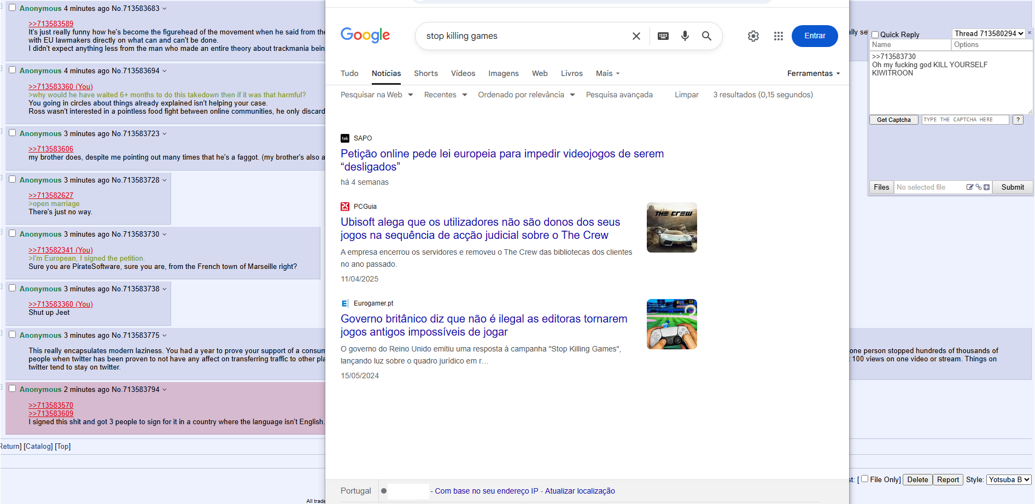Open the 'Ferramentas' dropdown
1035x504 pixels.
coord(814,73)
